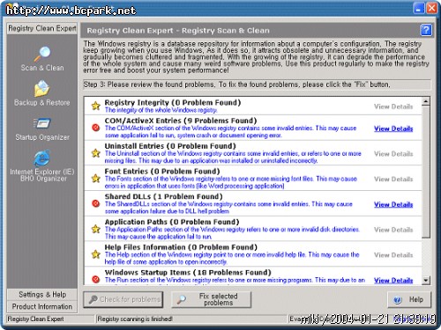Click the Fix selected problems button
The width and height of the screenshot is (441, 330).
click(212, 299)
